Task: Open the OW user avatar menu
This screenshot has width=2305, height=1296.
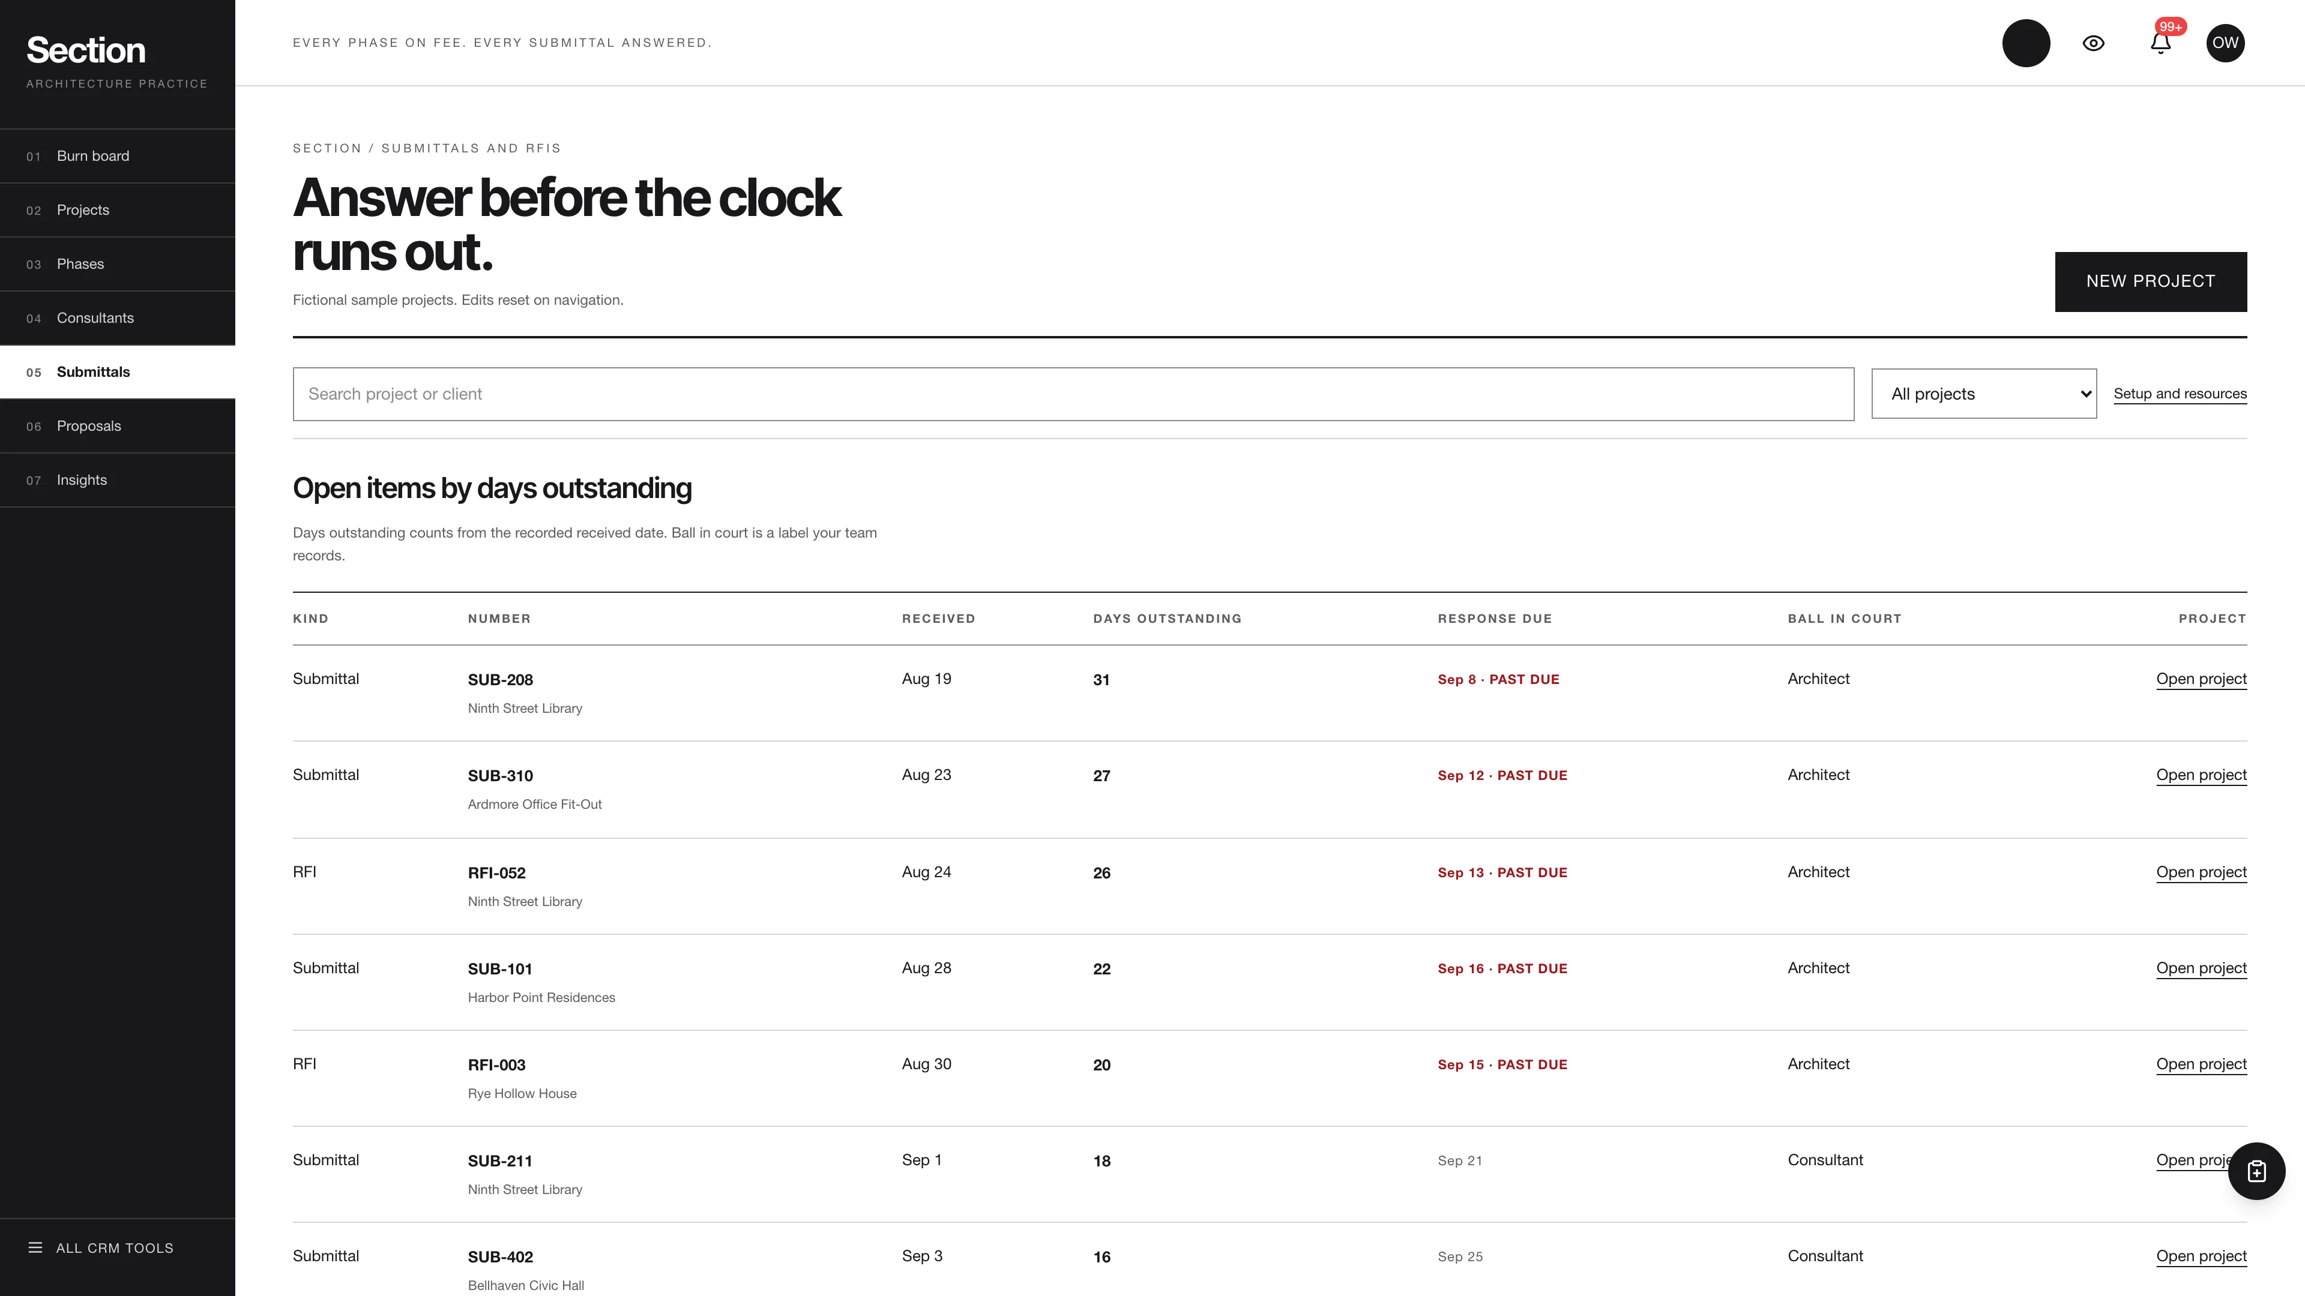Action: (x=2225, y=43)
